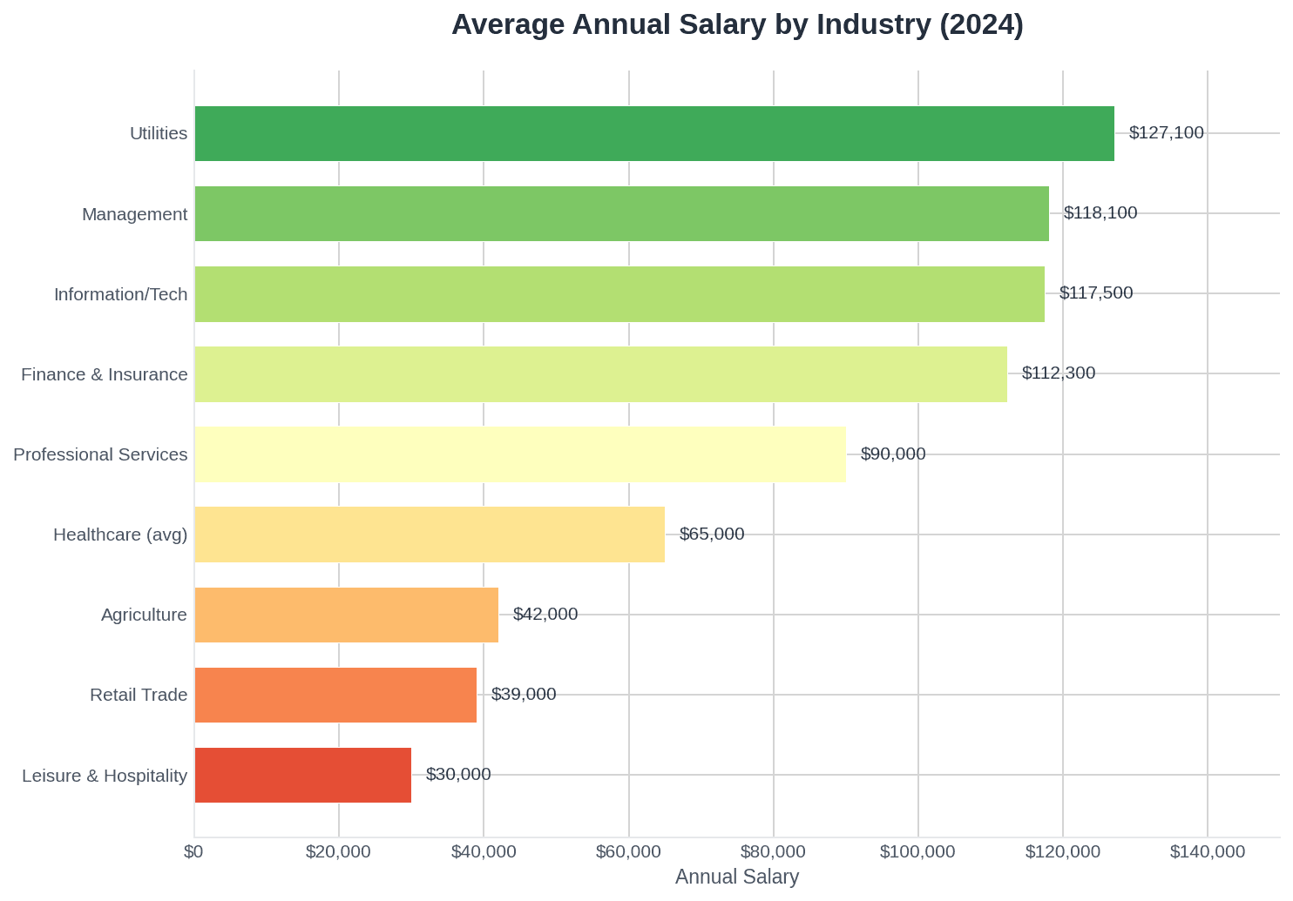Click the Professional Services axis label
1293x901 pixels.
tap(100, 454)
